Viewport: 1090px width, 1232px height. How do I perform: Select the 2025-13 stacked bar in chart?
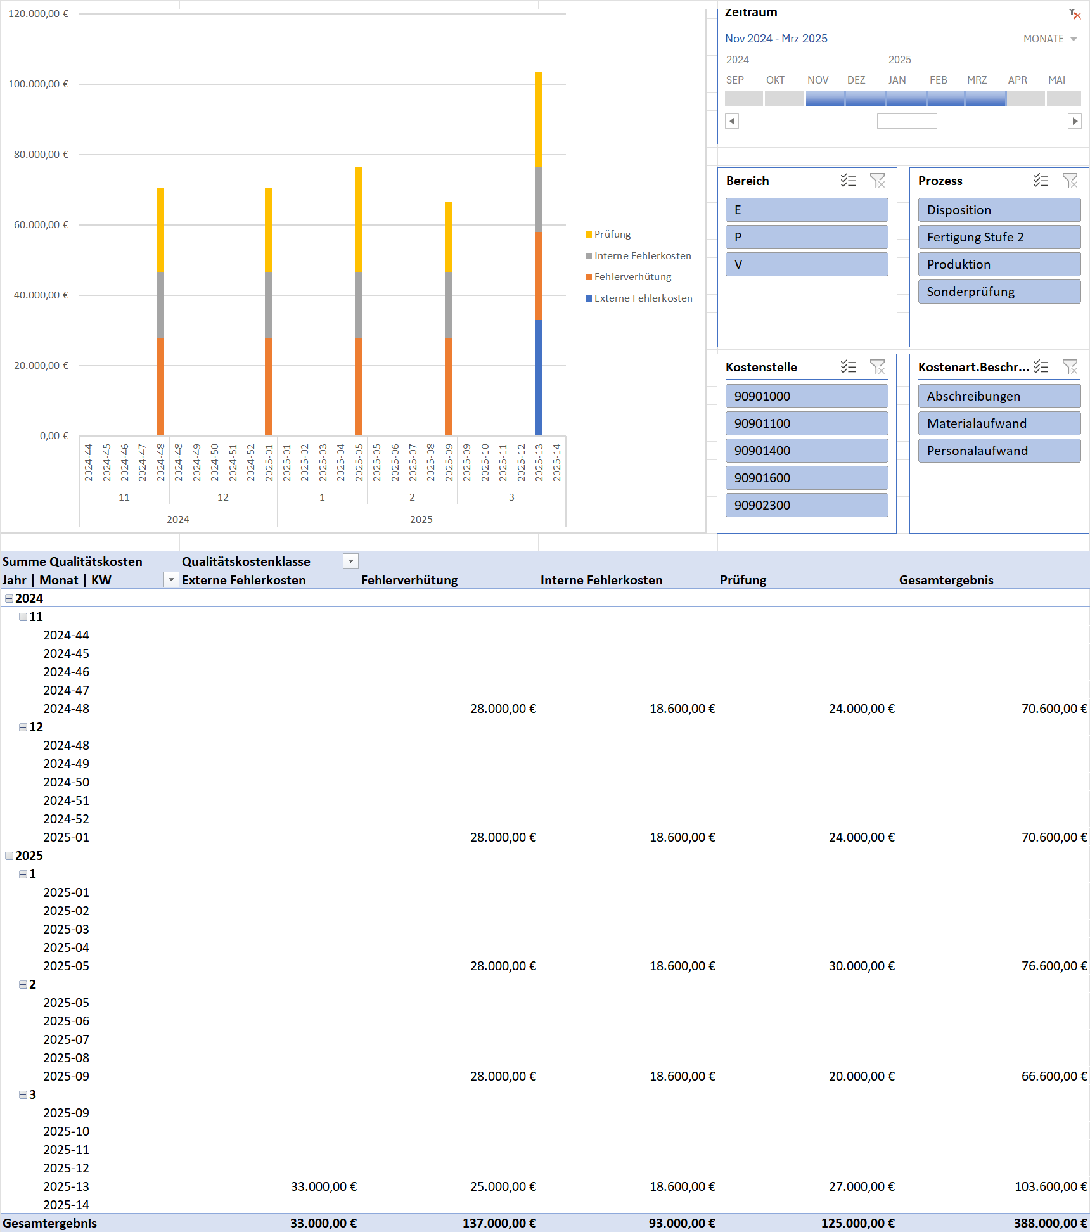539,253
